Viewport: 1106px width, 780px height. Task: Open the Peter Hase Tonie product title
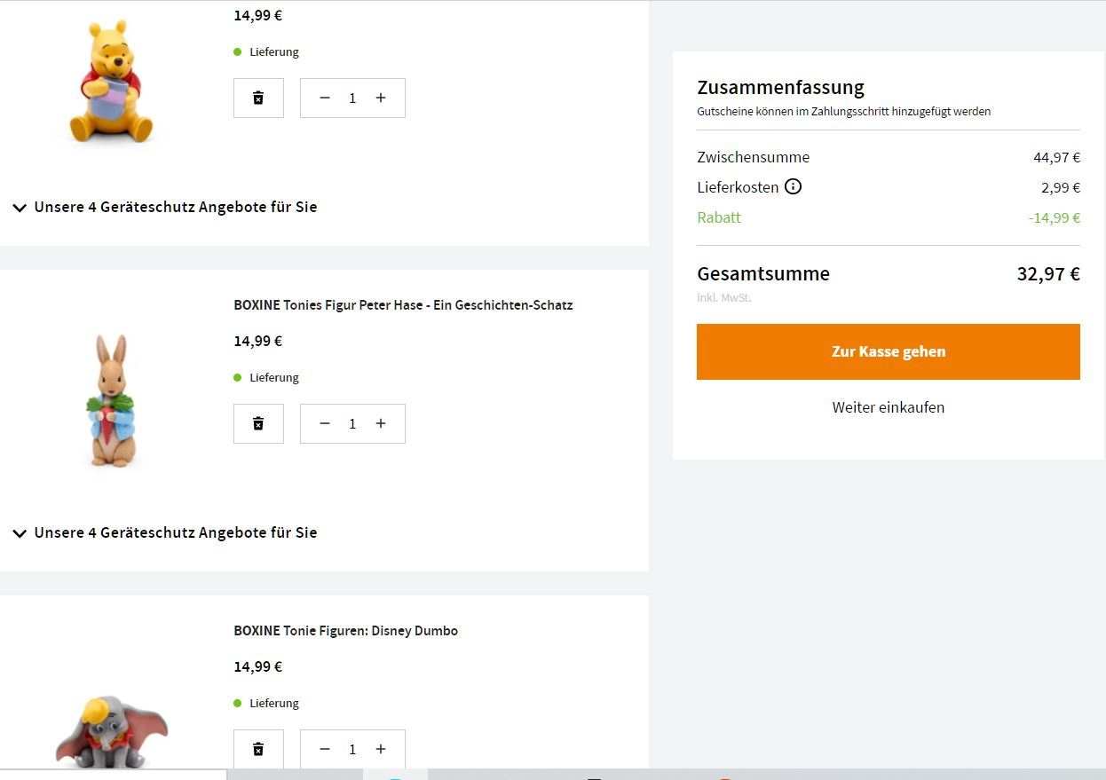point(403,304)
